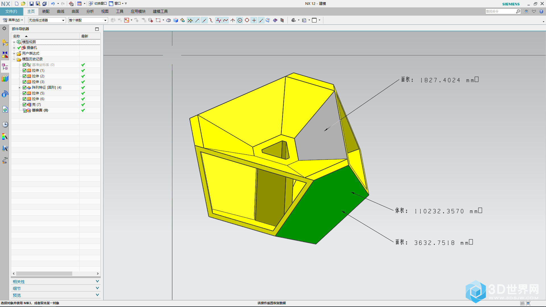The width and height of the screenshot is (546, 307).
Task: Toggle 替换面 (8) feature checkbox
Action: pos(25,111)
